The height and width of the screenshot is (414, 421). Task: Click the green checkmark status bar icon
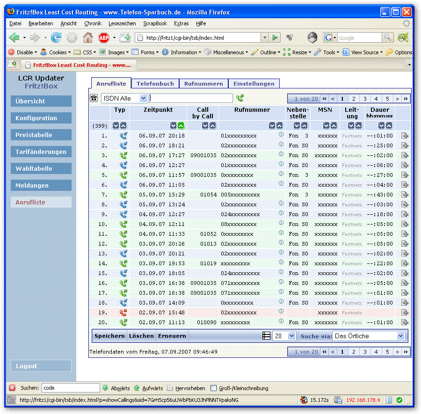[x=399, y=400]
